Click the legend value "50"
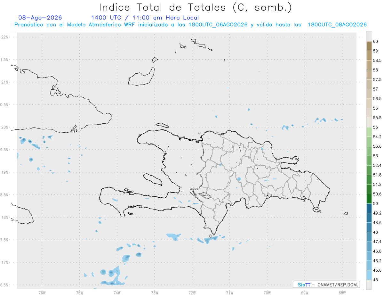384x297 pixels. coord(376,203)
